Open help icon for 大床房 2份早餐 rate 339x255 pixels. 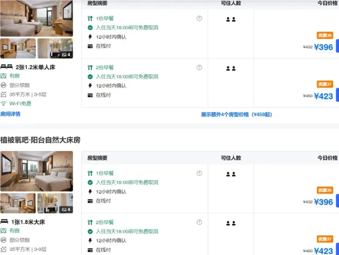pyautogui.click(x=199, y=222)
